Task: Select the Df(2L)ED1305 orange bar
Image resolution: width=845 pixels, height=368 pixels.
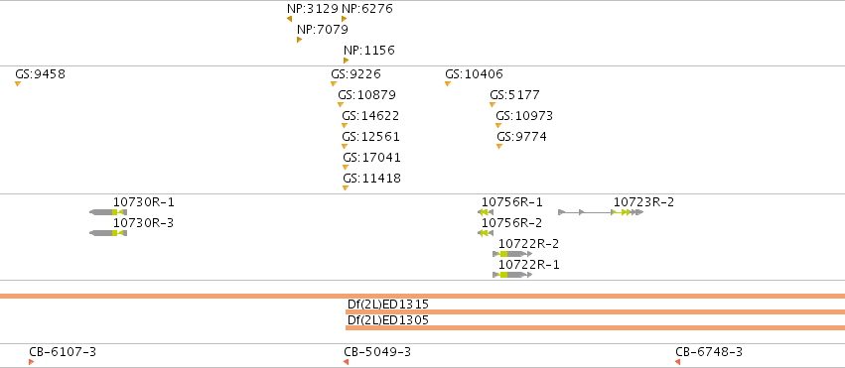Action: tap(595, 327)
